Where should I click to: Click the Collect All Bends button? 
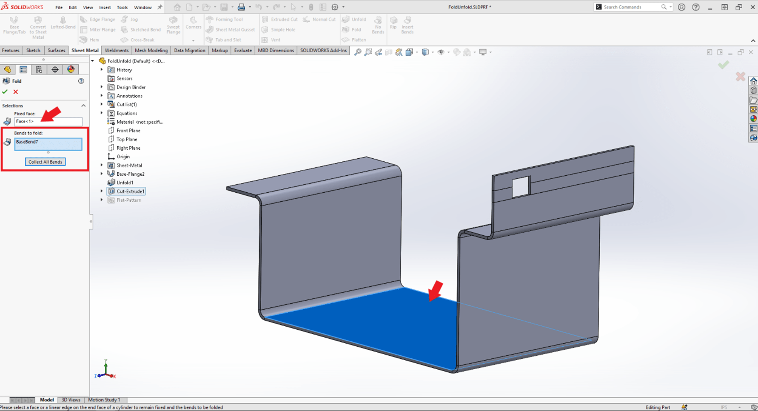coord(45,161)
